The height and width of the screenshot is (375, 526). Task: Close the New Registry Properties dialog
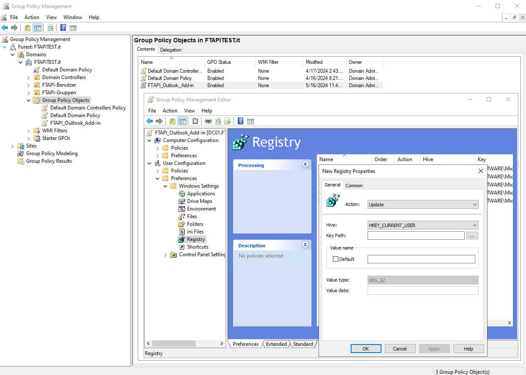pyautogui.click(x=480, y=171)
